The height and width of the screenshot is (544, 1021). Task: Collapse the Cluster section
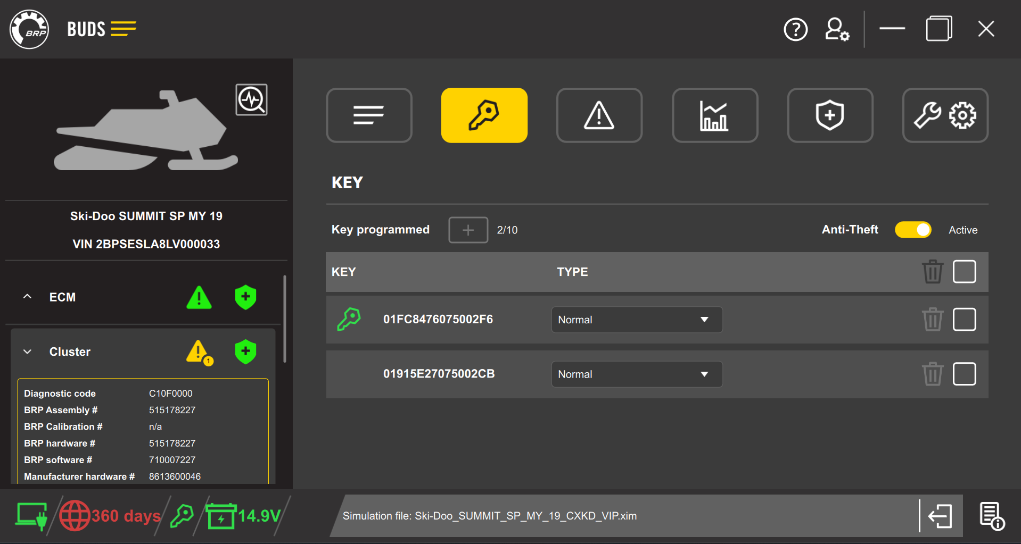(x=27, y=351)
